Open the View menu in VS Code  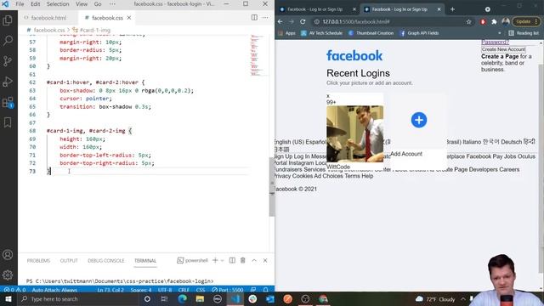(x=82, y=4)
